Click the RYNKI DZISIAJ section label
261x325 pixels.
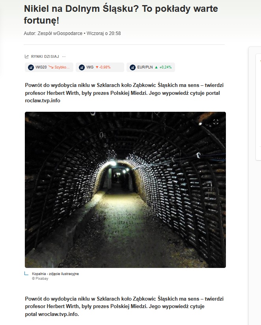coord(45,56)
